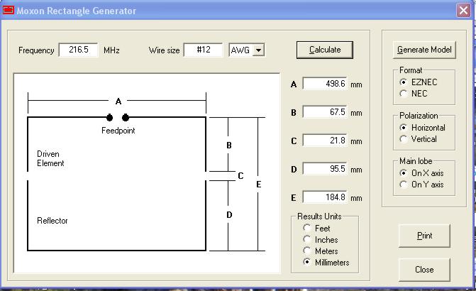Choose Vertical polarization
Viewport: 476px width, 291px height.
404,139
